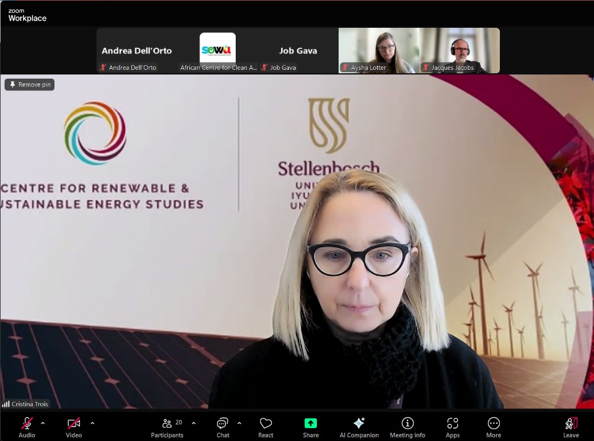Click the Zoom Workplace logo

pyautogui.click(x=27, y=15)
